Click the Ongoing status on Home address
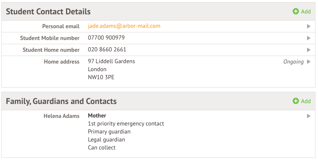This screenshot has height=160, width=318. tap(294, 62)
